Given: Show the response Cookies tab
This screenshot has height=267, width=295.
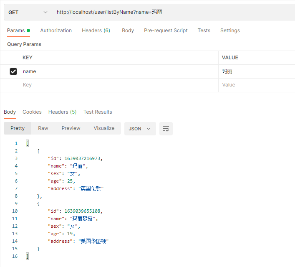Looking at the screenshot, I should click(x=32, y=112).
